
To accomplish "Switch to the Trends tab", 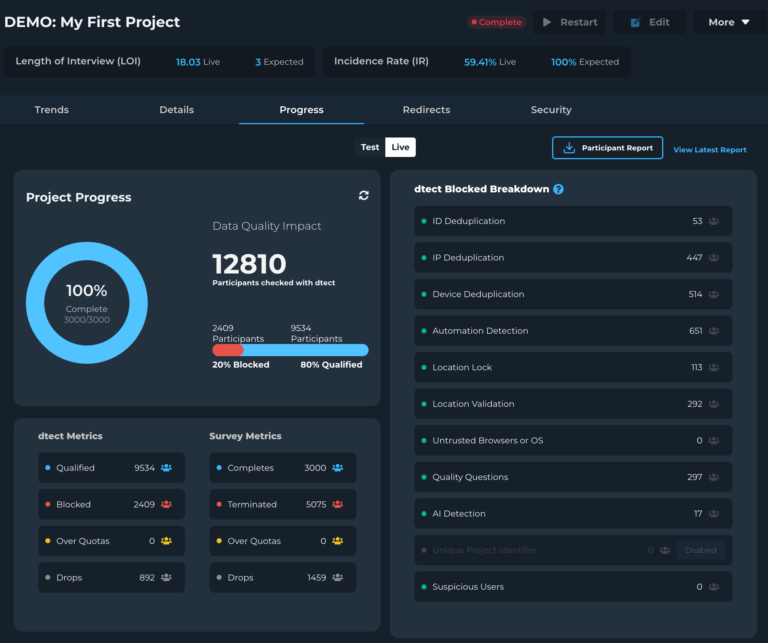I will click(x=52, y=110).
